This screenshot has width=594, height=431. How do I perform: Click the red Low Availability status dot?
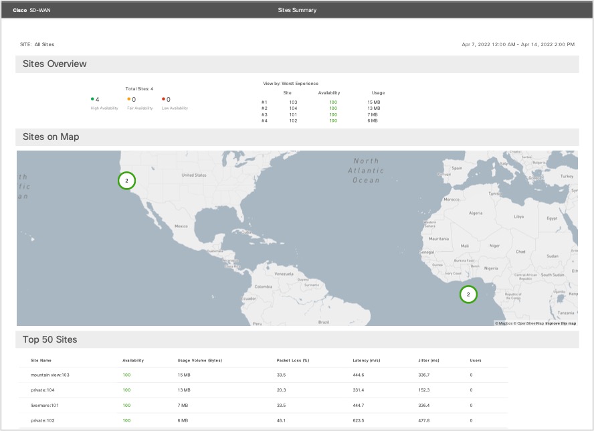(x=163, y=99)
